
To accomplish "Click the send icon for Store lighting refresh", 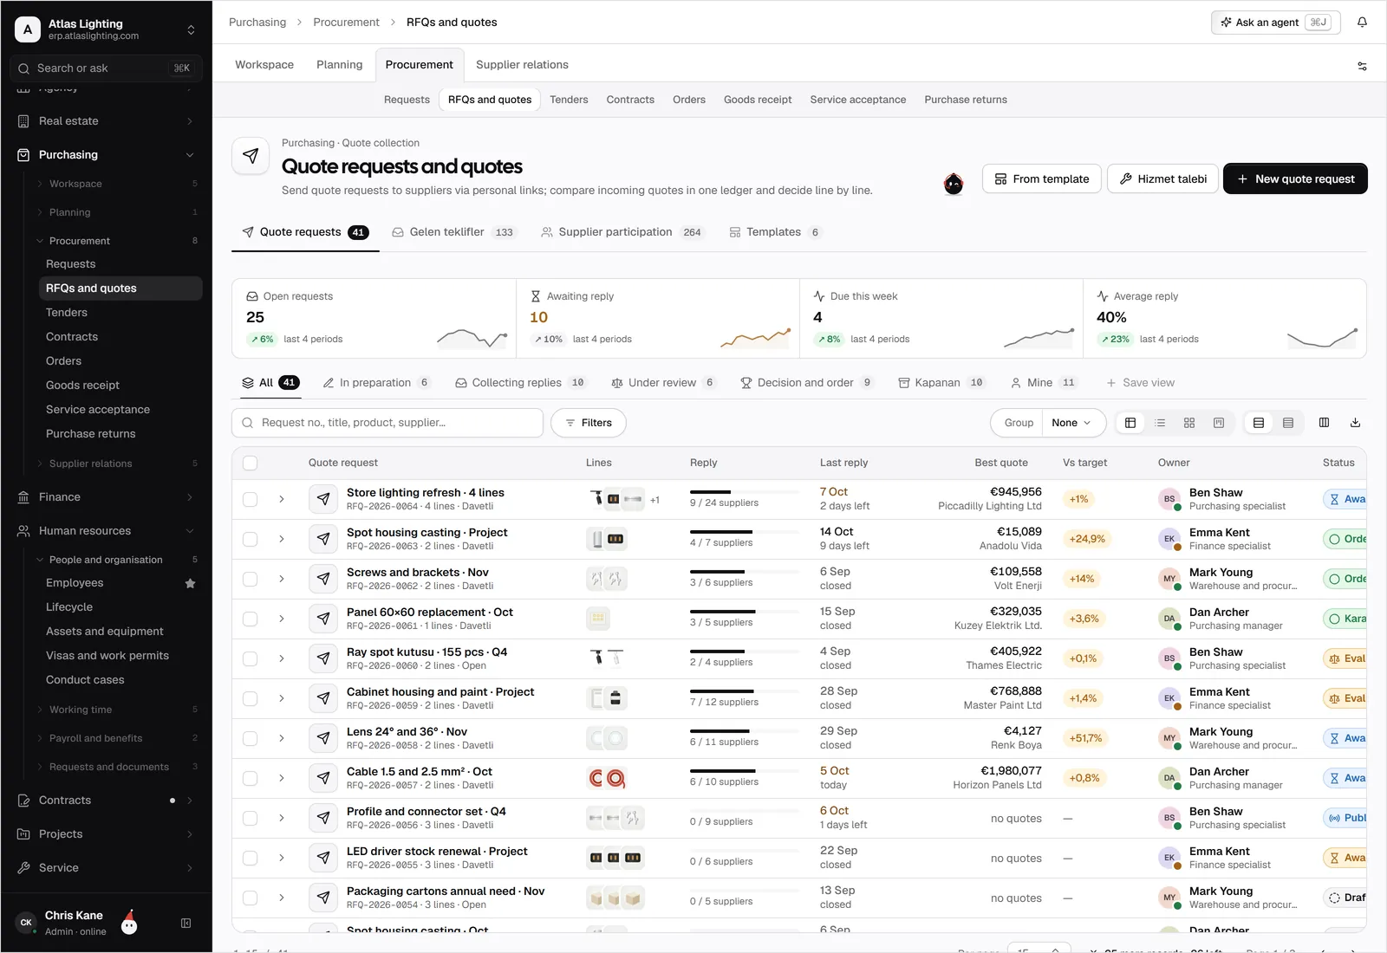I will click(323, 499).
